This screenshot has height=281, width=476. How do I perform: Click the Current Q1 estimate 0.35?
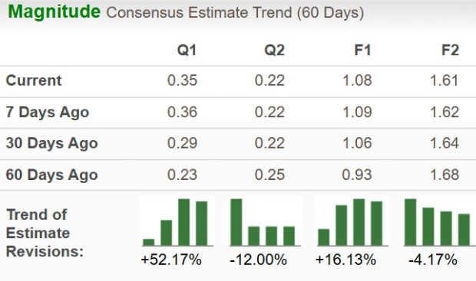[x=183, y=80]
